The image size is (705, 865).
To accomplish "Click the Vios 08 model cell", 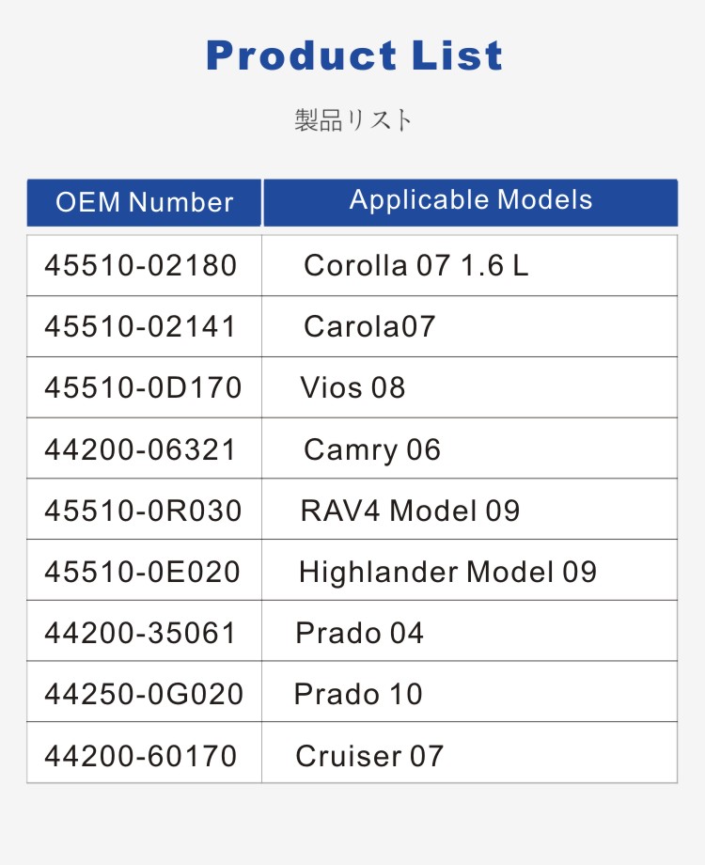I will [352, 388].
